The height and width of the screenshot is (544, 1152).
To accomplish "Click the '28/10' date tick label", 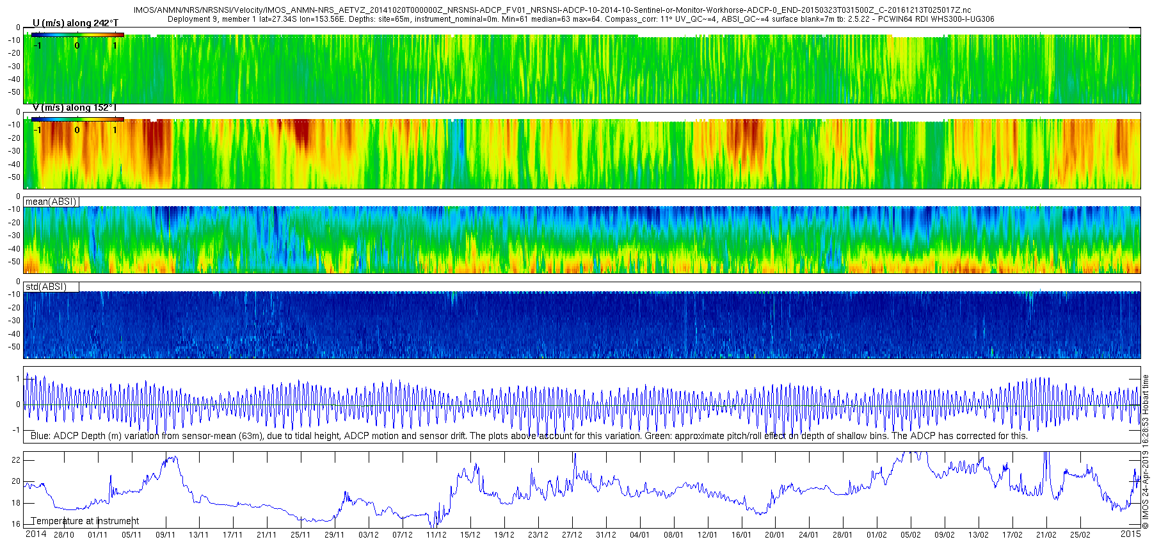I will 63,535.
